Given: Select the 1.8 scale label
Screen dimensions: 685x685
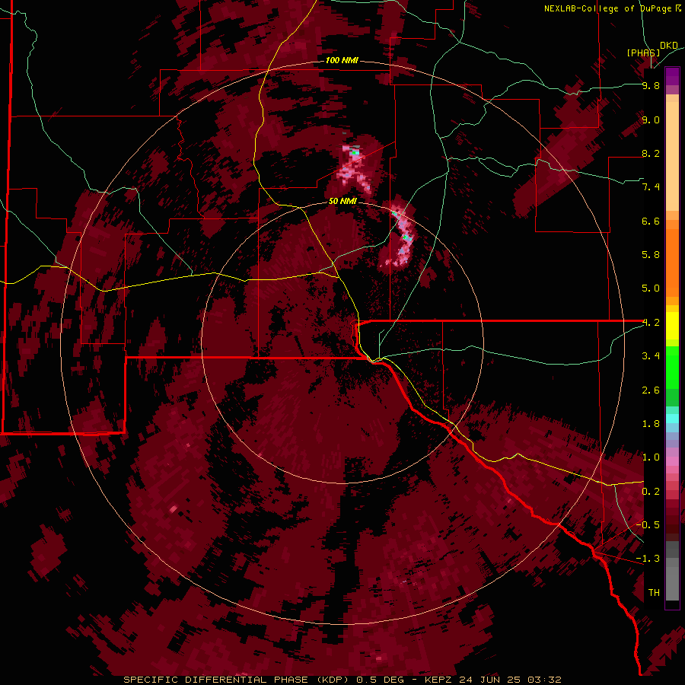Looking at the screenshot, I should [x=651, y=424].
